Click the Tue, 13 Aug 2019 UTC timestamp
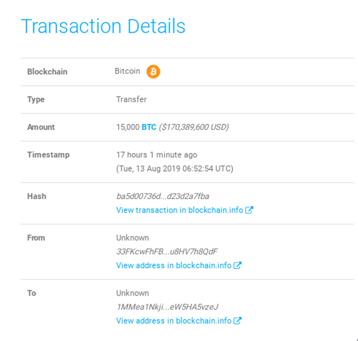This screenshot has width=358, height=341. tap(175, 168)
